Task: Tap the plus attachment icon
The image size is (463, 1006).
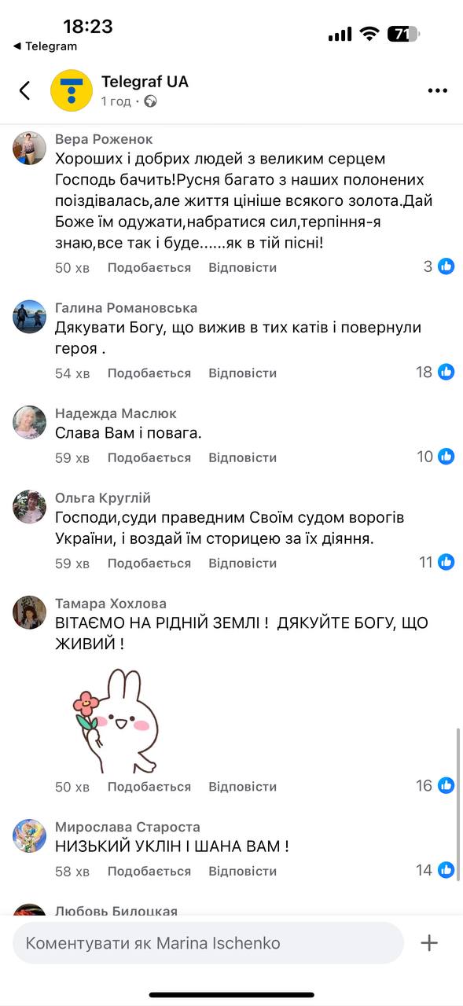Action: click(429, 943)
